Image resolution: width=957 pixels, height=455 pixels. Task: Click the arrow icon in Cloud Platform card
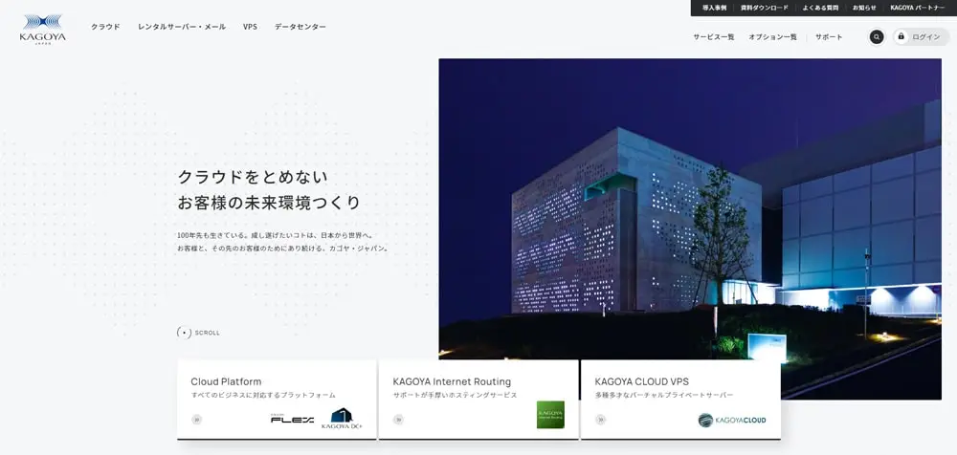tap(196, 419)
